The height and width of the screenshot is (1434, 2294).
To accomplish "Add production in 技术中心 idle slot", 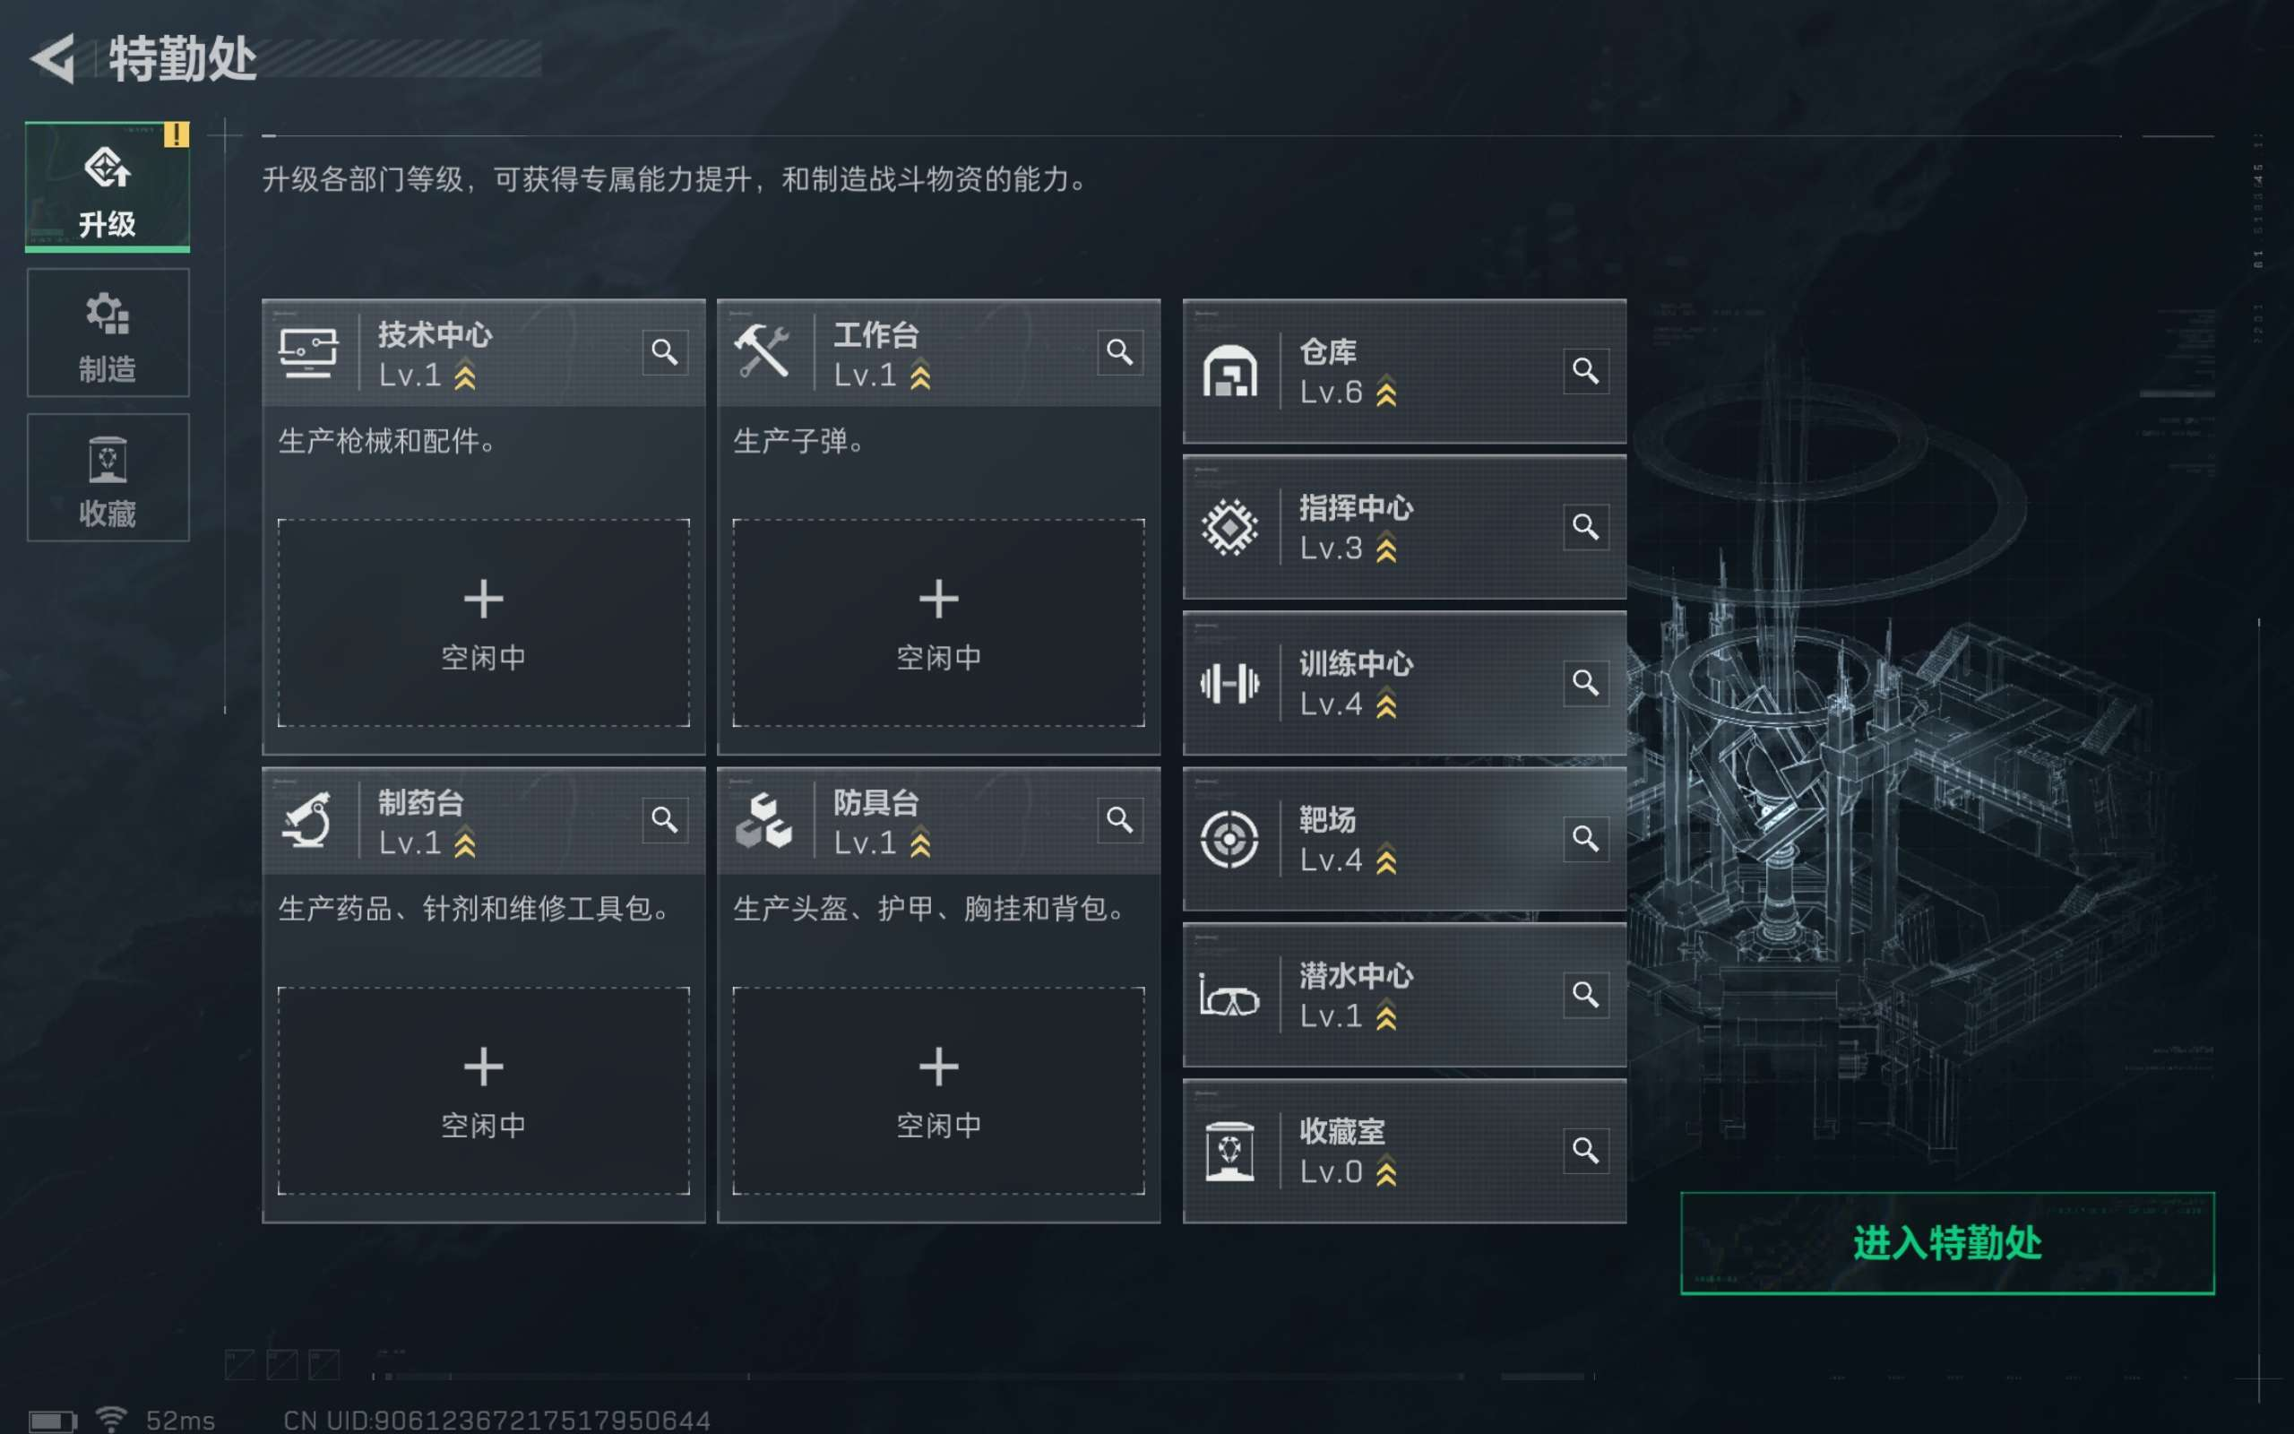I will 484,622.
